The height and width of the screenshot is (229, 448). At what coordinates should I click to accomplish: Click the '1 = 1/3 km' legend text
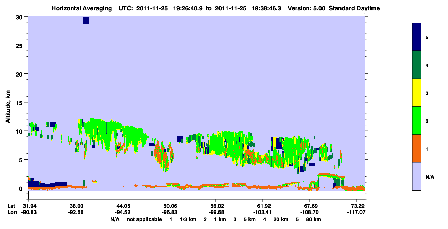click(182, 219)
